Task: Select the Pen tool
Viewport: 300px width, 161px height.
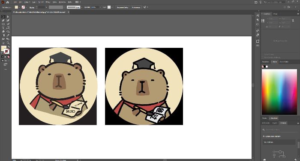Action: (x=3, y=20)
